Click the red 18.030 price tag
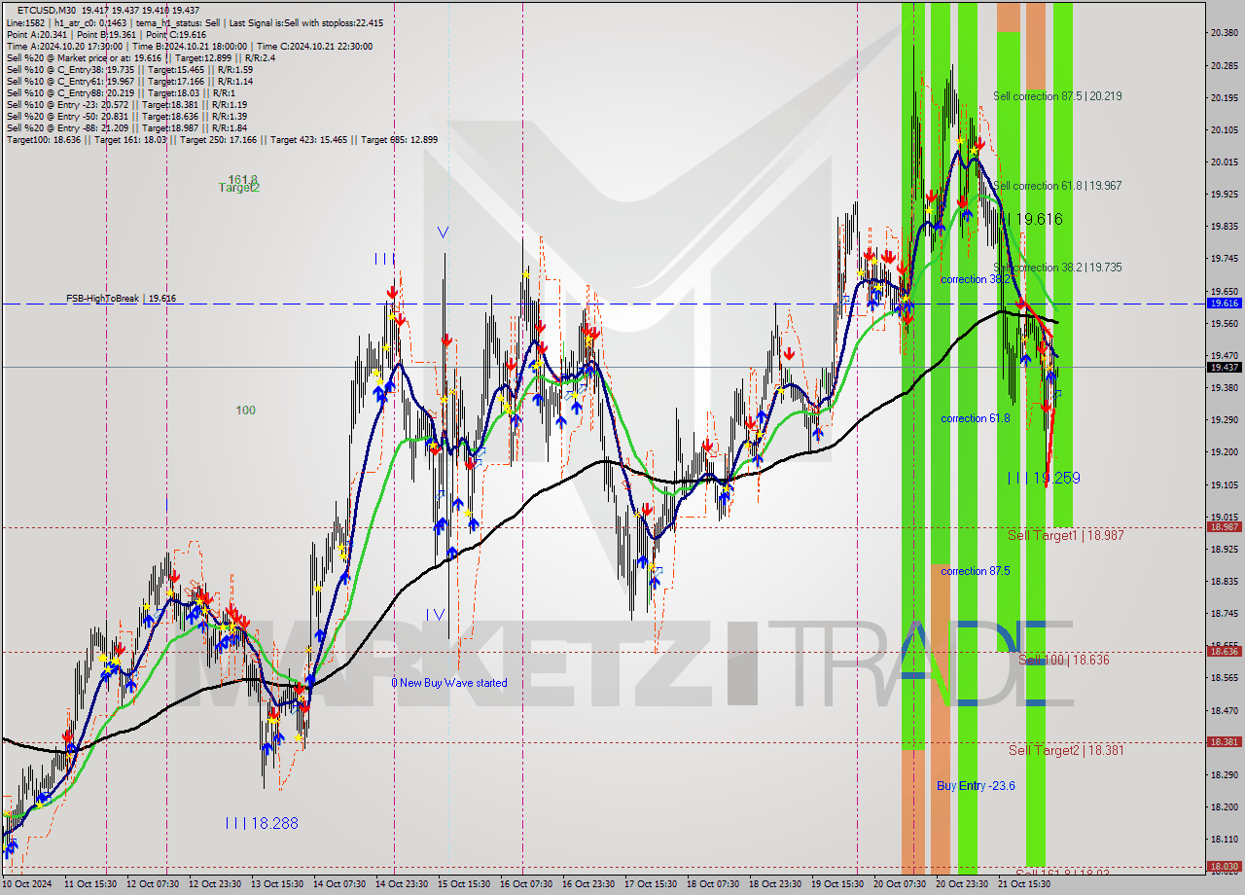 [1224, 866]
